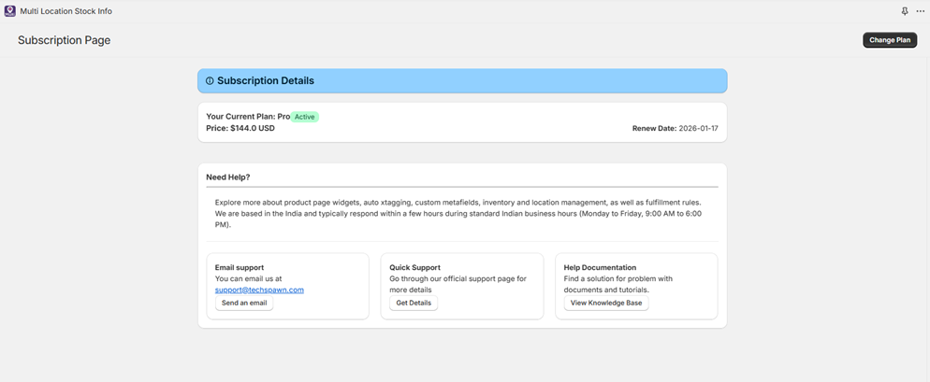This screenshot has height=382, width=930.
Task: Click the Your Current Plan: Pro label
Action: point(248,117)
